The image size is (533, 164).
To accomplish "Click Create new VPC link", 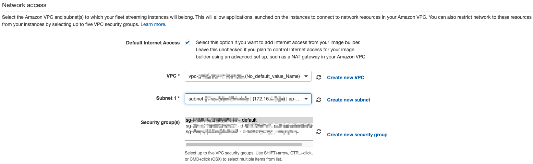I will 346,78.
